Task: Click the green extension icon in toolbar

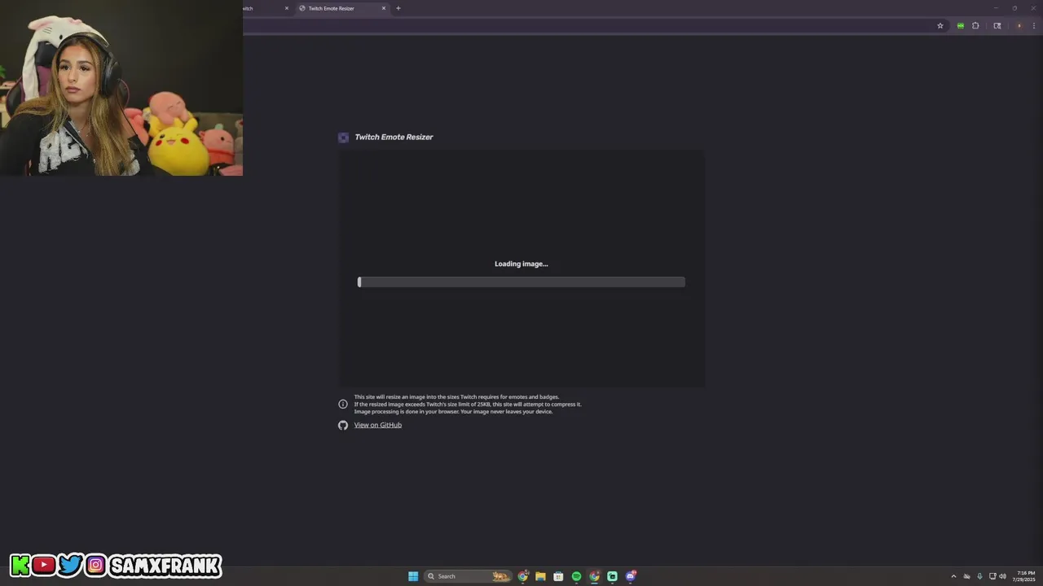Action: 961,26
